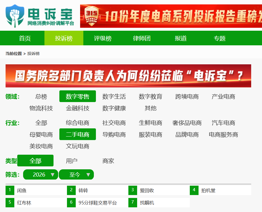The image size is (262, 212).
Task: Filter by 导购电商 industry
Action: pos(114,135)
